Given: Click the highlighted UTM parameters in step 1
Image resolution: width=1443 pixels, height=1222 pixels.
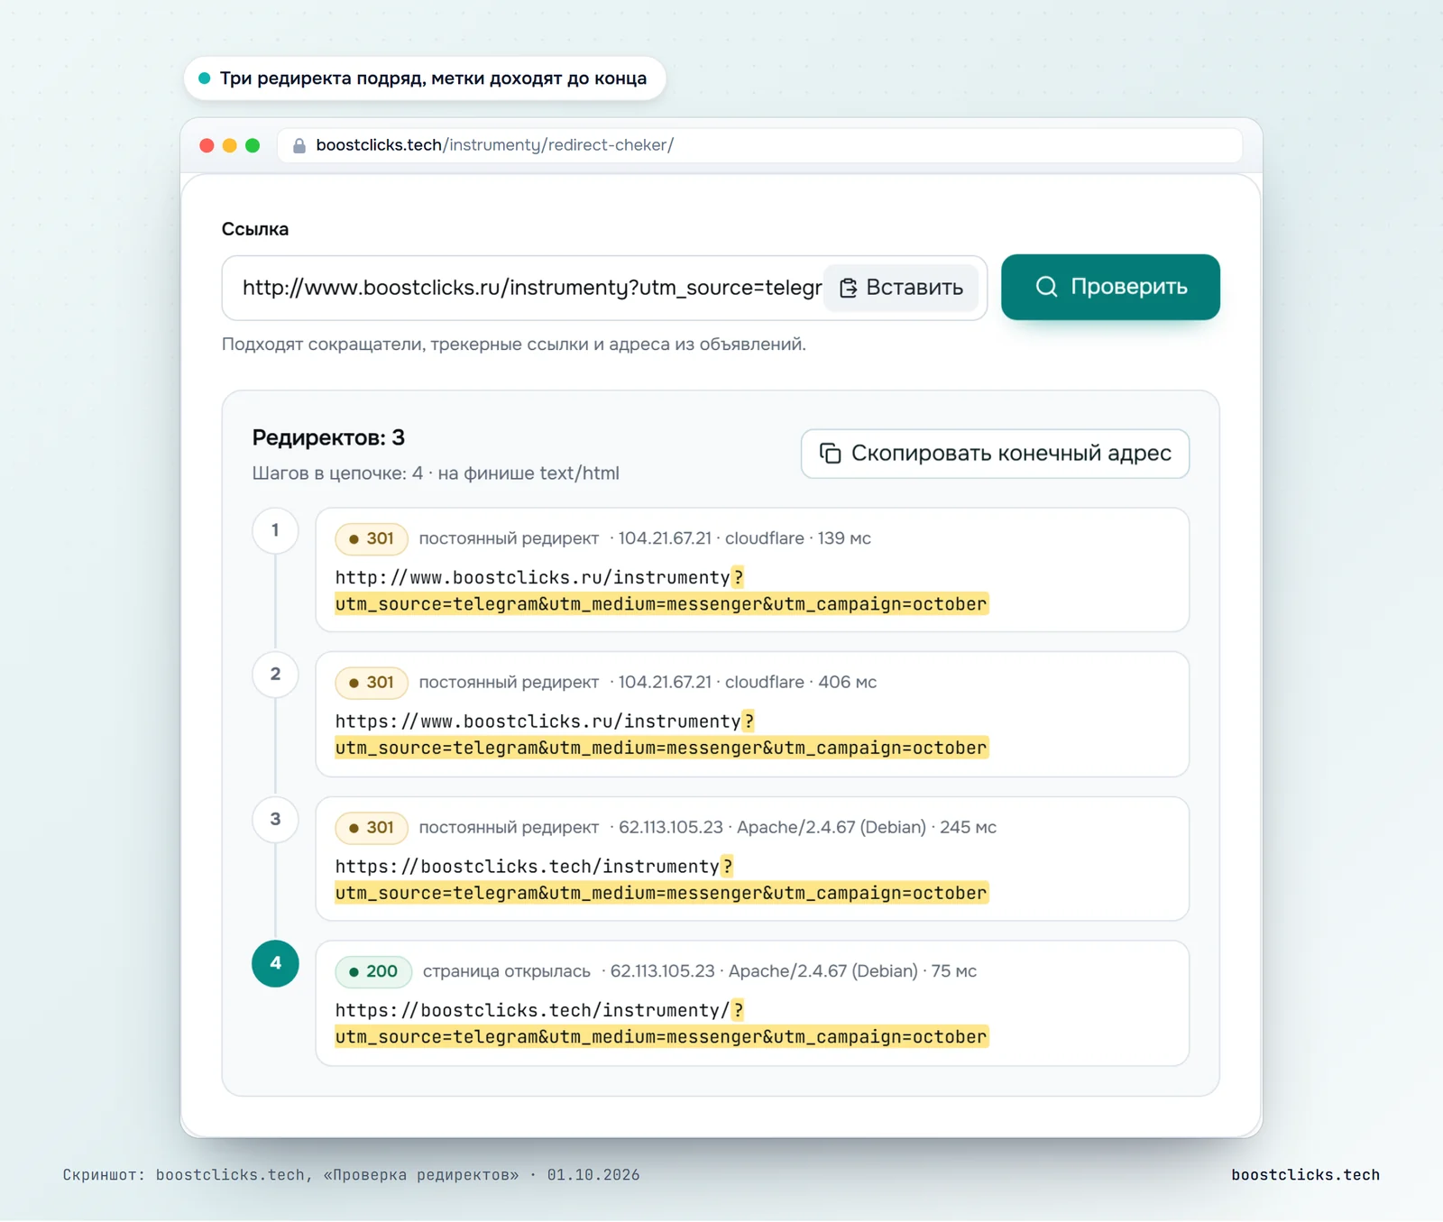Looking at the screenshot, I should 661,604.
